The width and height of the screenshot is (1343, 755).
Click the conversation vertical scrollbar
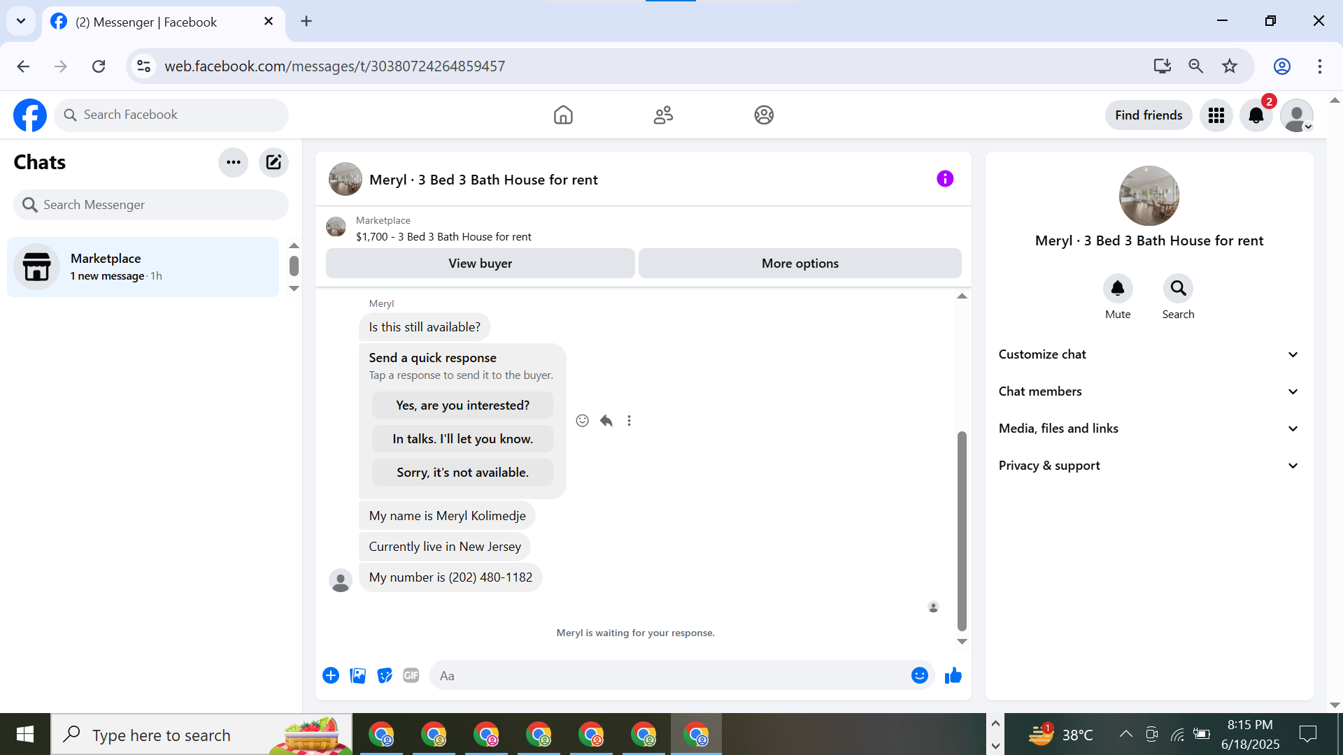[962, 531]
